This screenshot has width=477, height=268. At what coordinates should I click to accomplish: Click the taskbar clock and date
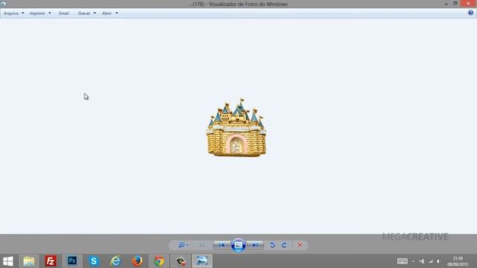point(458,261)
